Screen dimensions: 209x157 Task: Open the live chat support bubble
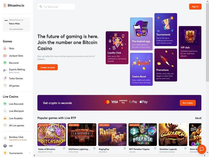(202, 149)
